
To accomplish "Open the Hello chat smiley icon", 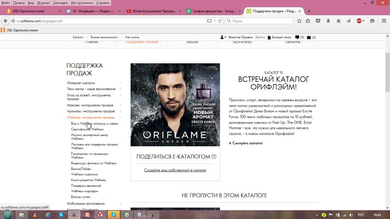I will point(372,21).
